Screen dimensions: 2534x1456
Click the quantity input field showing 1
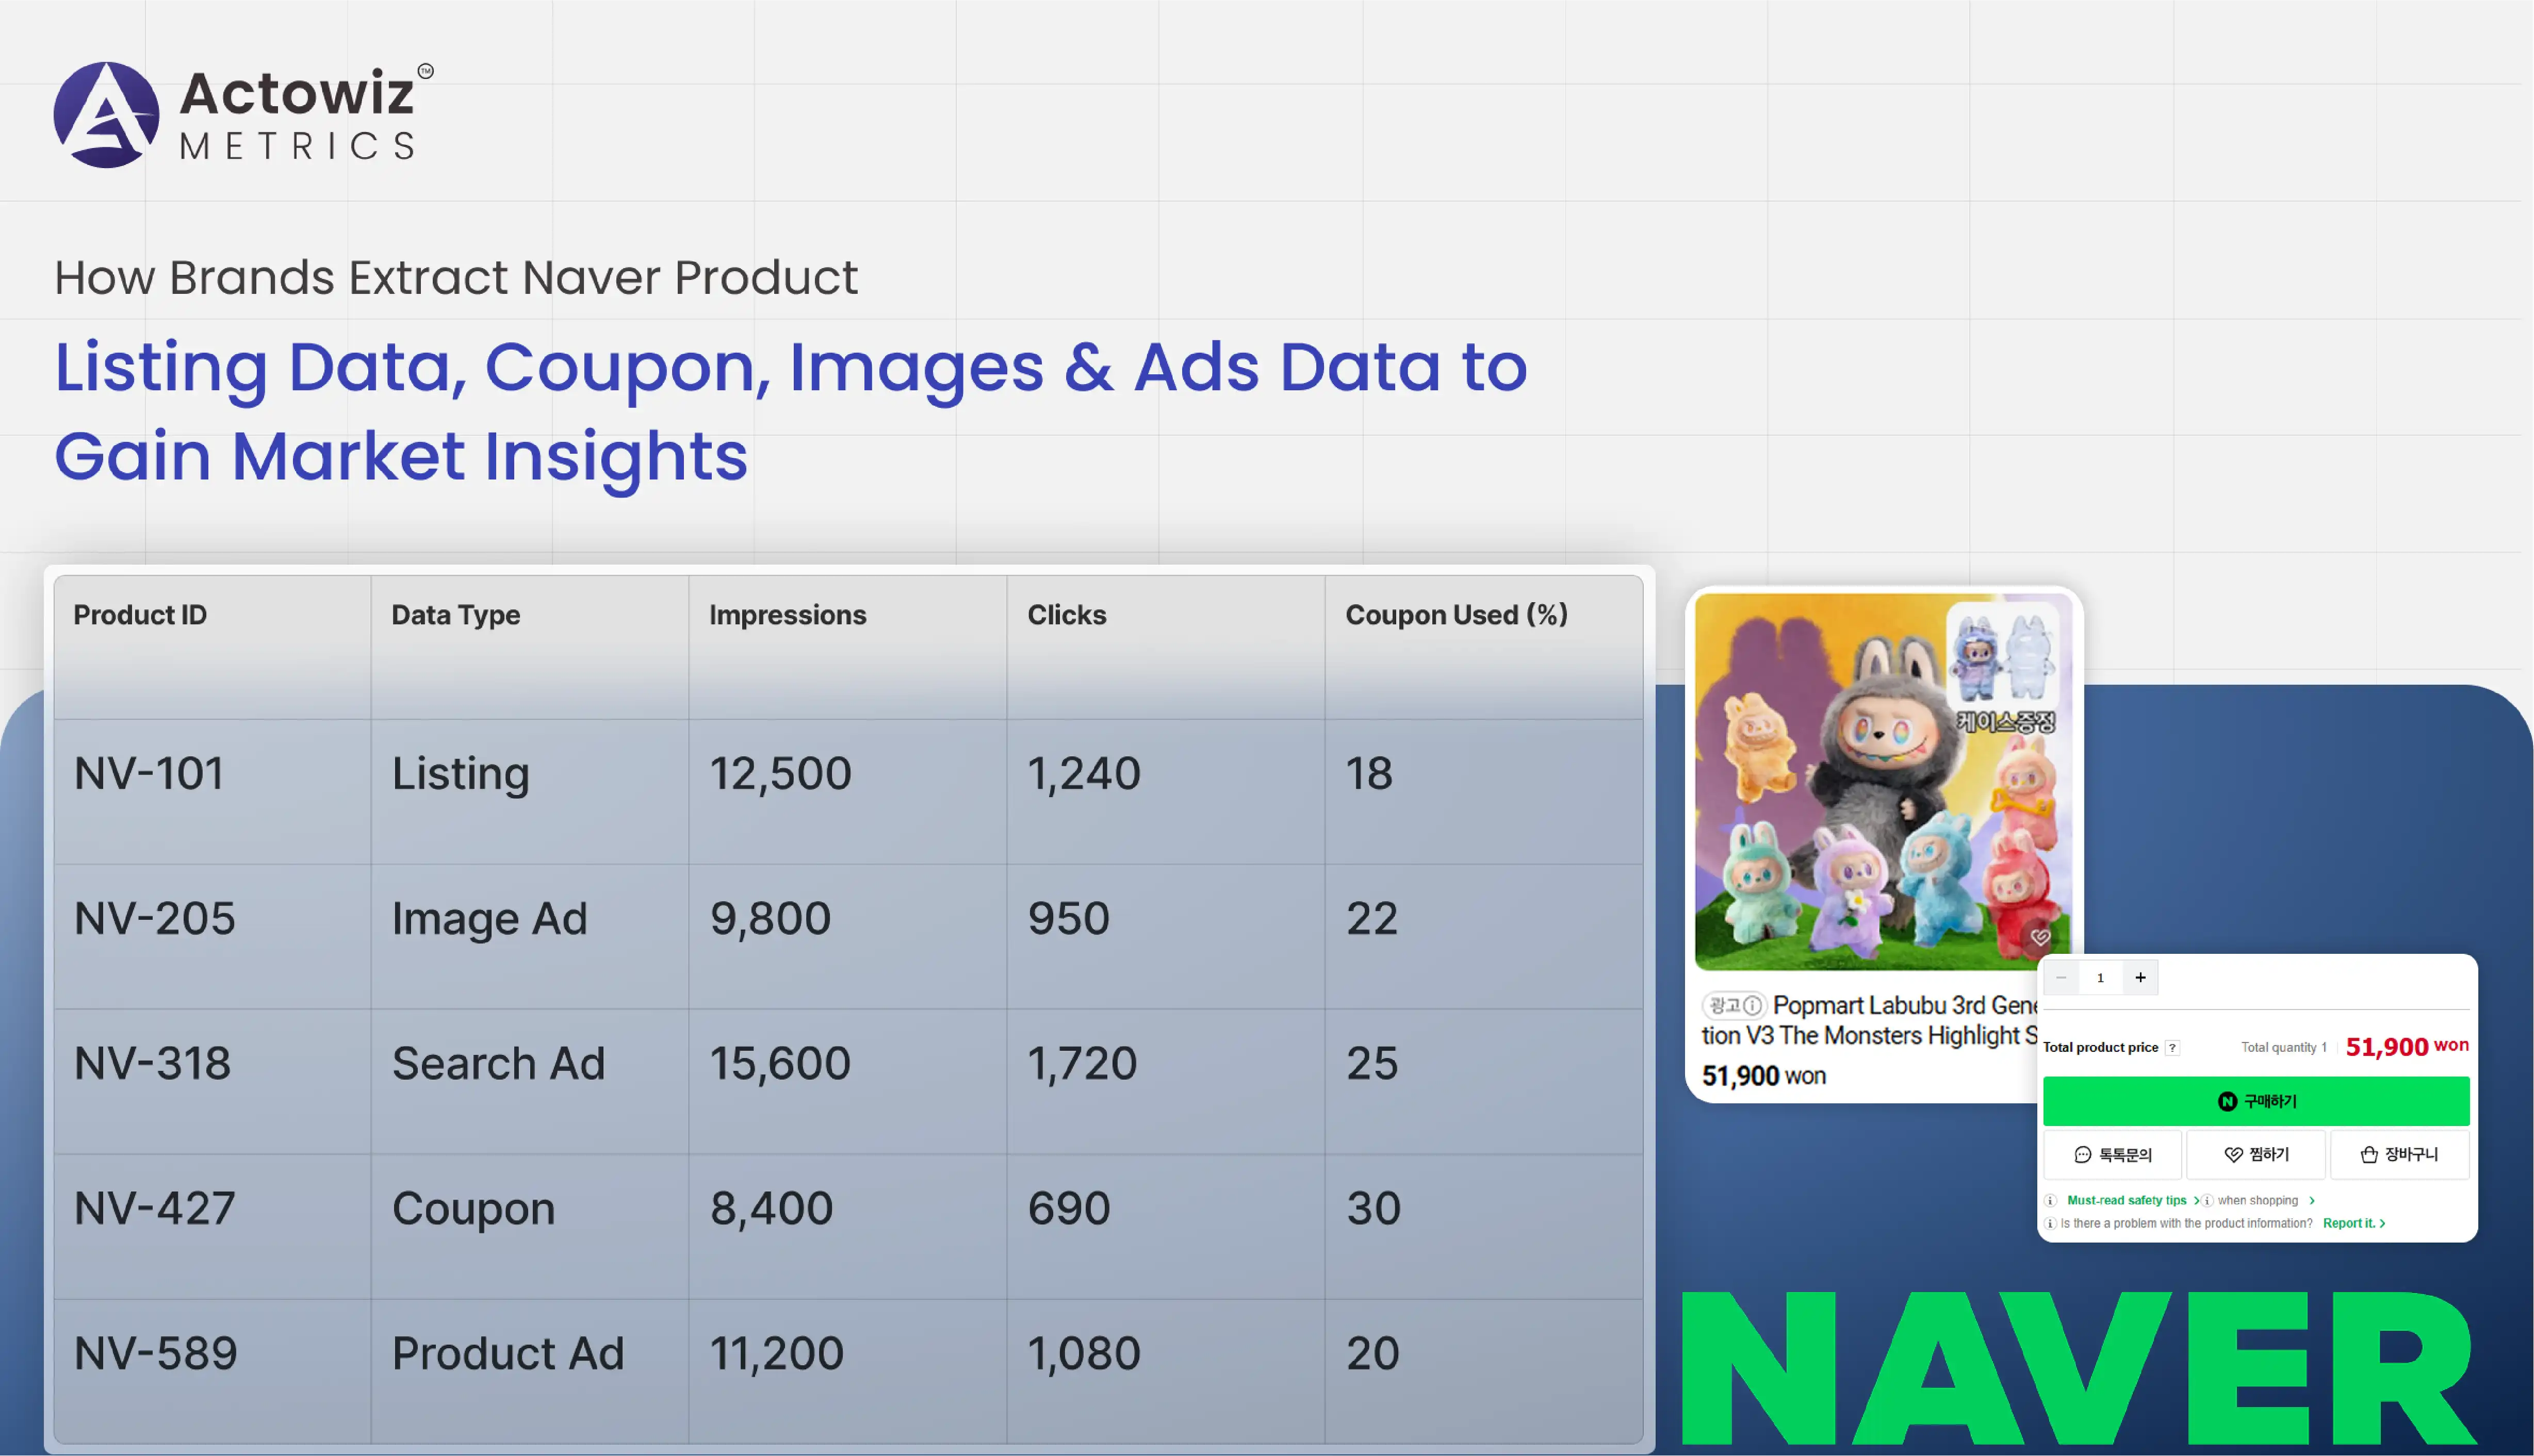(2100, 977)
